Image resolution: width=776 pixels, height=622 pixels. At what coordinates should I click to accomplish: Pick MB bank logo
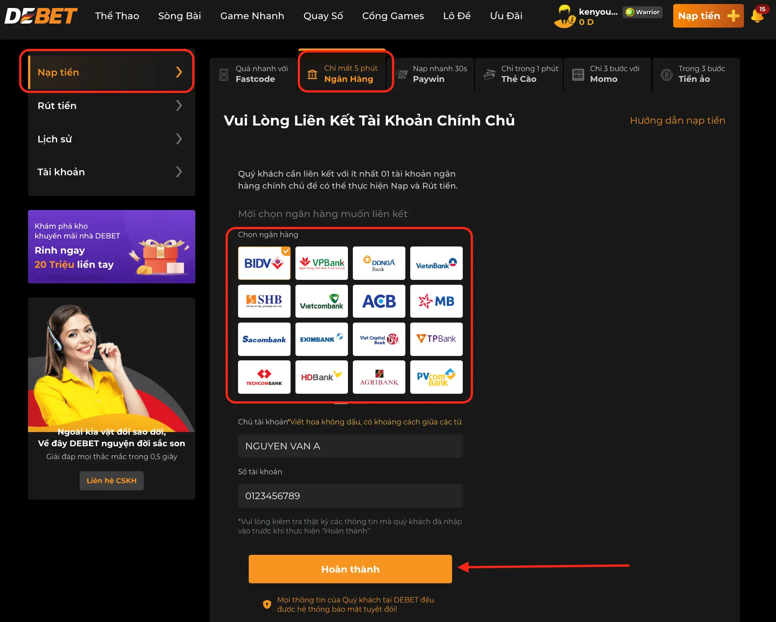(x=436, y=301)
